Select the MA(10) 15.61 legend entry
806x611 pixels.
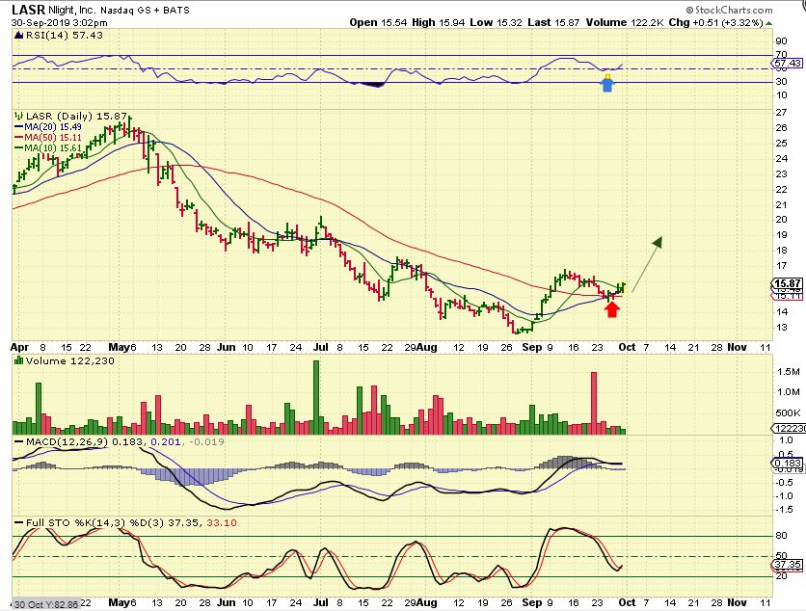coord(49,146)
